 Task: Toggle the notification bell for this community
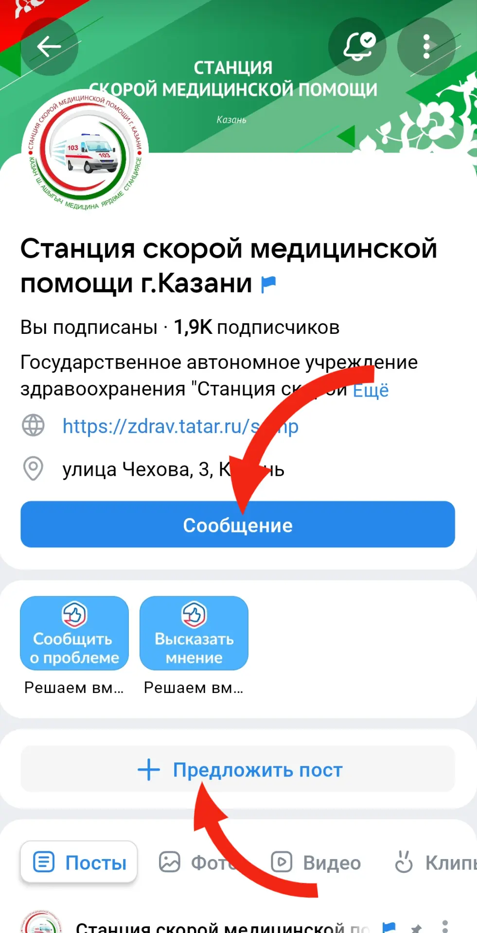coord(357,47)
